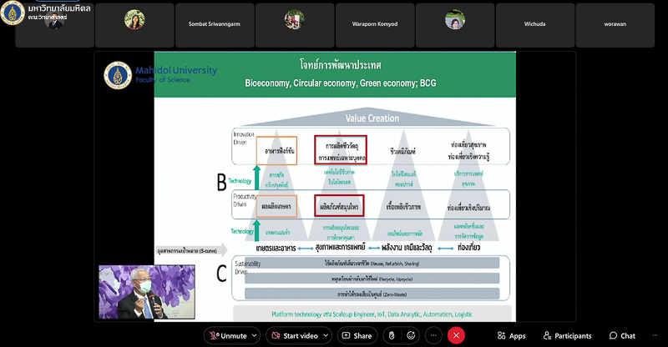Open the emoji reactions icon
This screenshot has width=668, height=347.
click(411, 335)
